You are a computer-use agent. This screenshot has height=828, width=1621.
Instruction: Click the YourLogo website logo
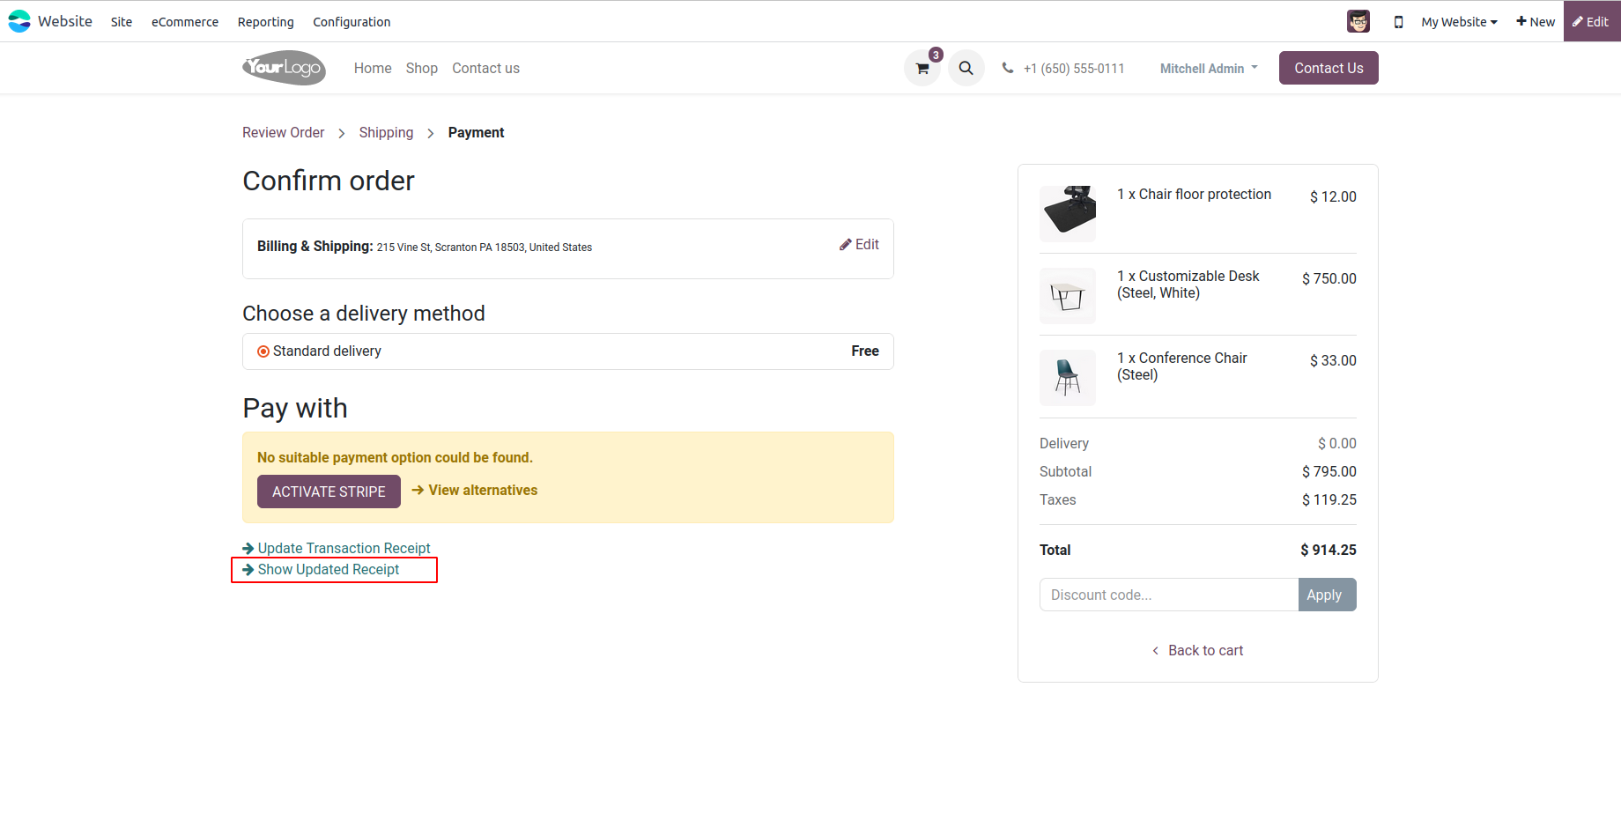pyautogui.click(x=284, y=68)
